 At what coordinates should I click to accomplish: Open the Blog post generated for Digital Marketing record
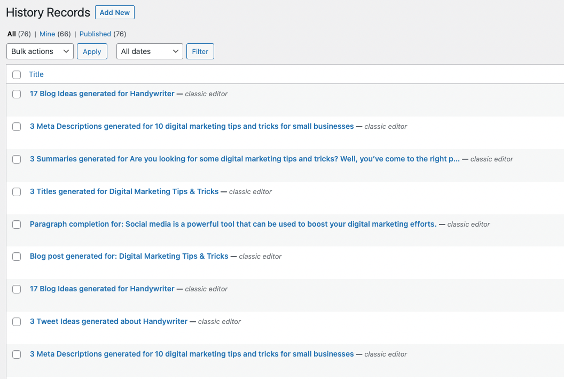point(128,257)
